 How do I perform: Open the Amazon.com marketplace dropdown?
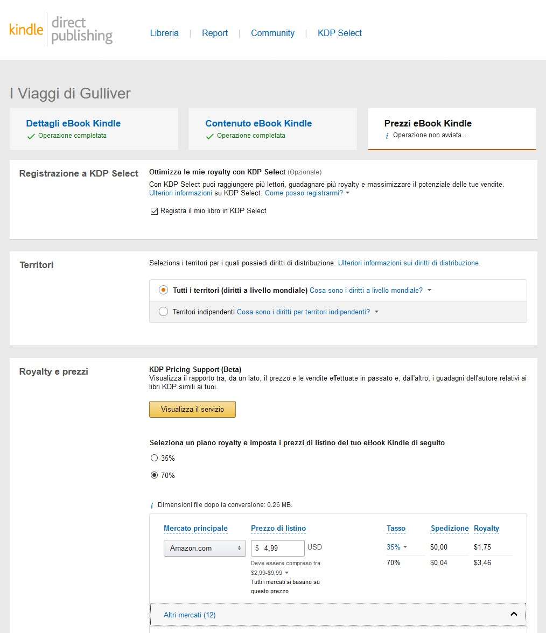pyautogui.click(x=205, y=548)
